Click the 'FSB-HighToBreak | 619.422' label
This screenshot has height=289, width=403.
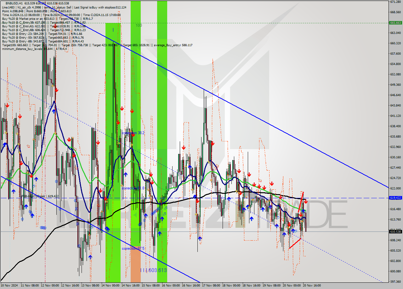coord(40,196)
